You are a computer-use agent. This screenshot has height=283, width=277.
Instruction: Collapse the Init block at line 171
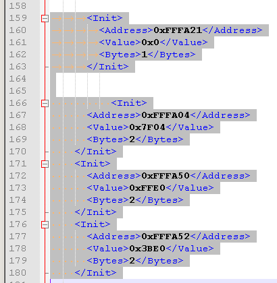click(45, 164)
